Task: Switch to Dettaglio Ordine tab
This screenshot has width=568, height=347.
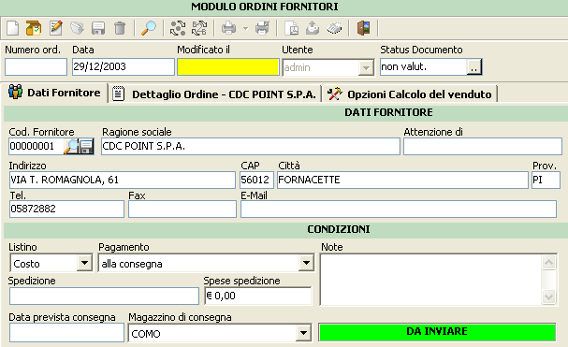Action: [214, 94]
